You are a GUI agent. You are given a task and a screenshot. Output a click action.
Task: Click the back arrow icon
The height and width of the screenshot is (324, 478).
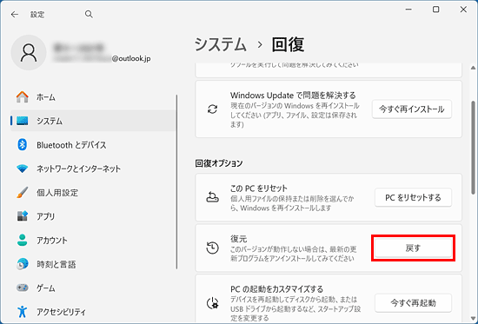[15, 14]
